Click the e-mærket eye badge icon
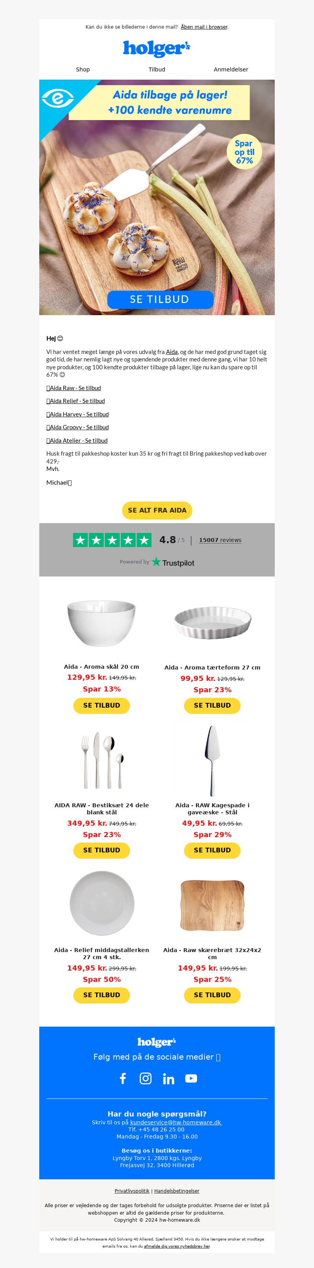The width and height of the screenshot is (314, 1268). click(58, 98)
